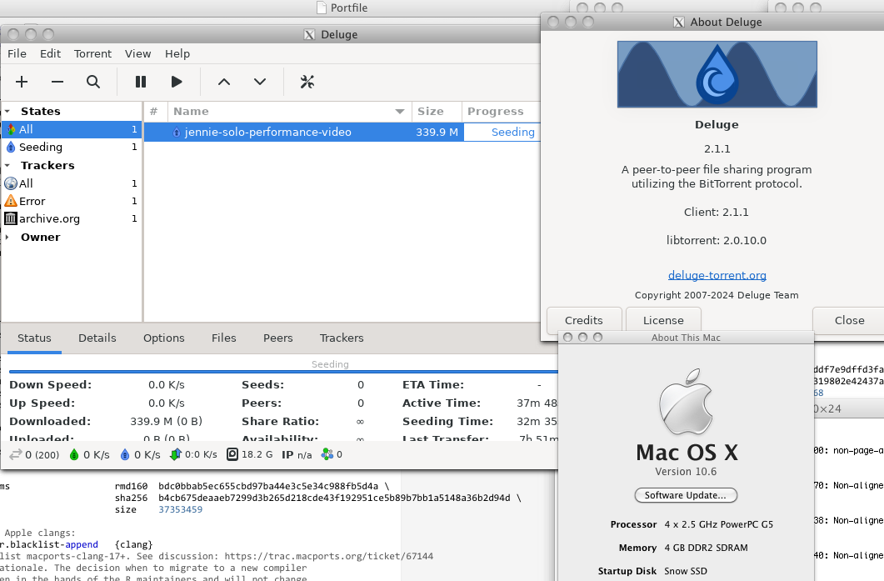Collapse the States section

[7, 111]
